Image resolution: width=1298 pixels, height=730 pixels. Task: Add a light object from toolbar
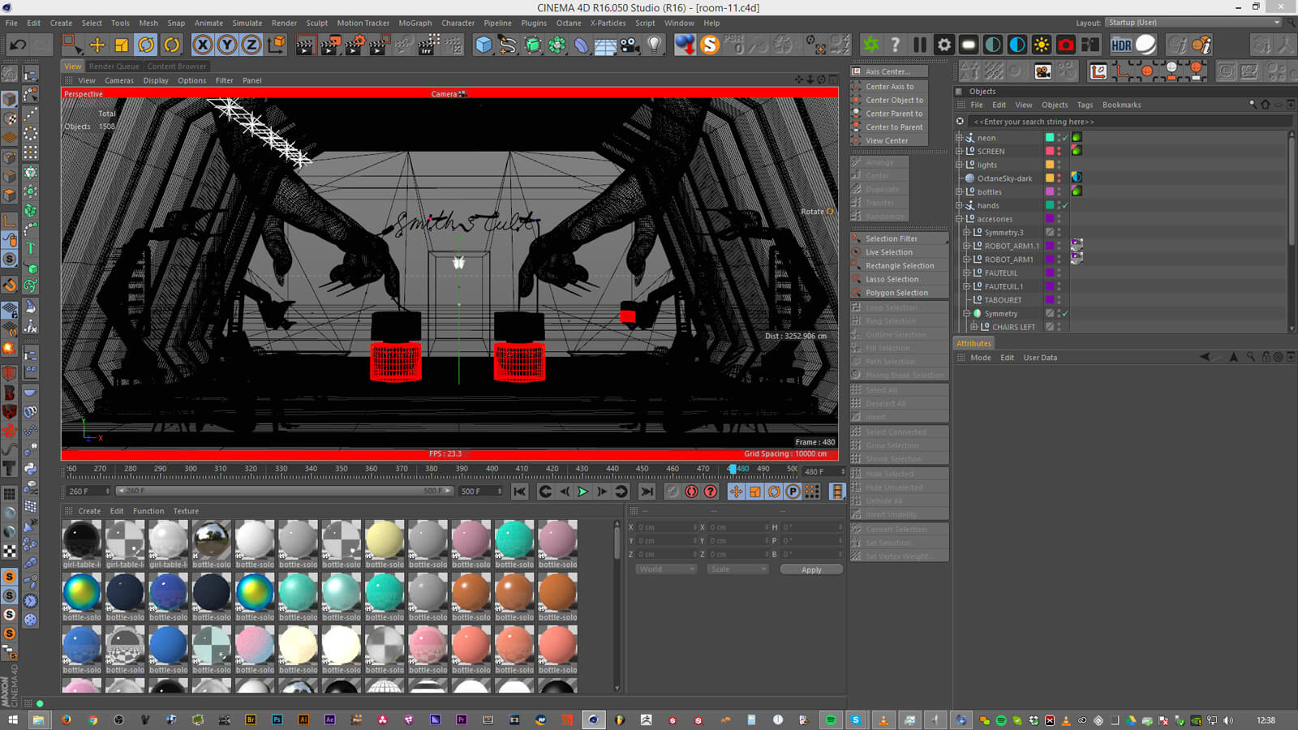click(x=655, y=45)
